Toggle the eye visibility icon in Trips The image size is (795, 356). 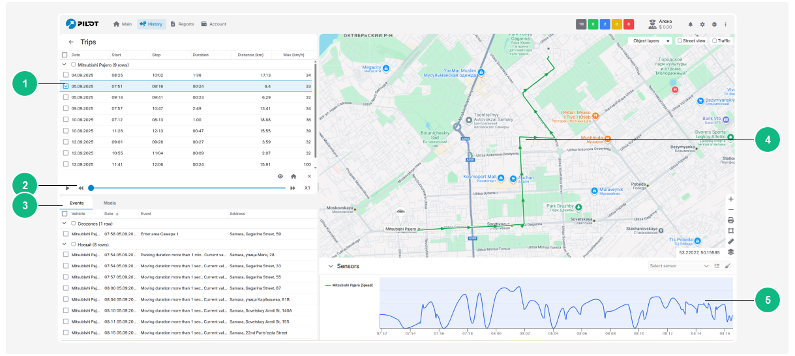280,176
